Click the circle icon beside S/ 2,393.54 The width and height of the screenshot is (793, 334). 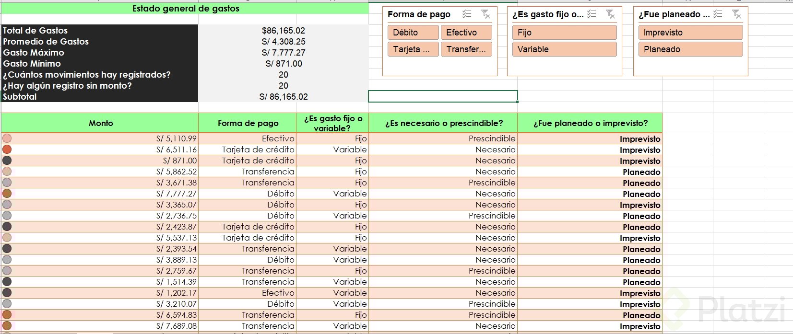pos(7,249)
